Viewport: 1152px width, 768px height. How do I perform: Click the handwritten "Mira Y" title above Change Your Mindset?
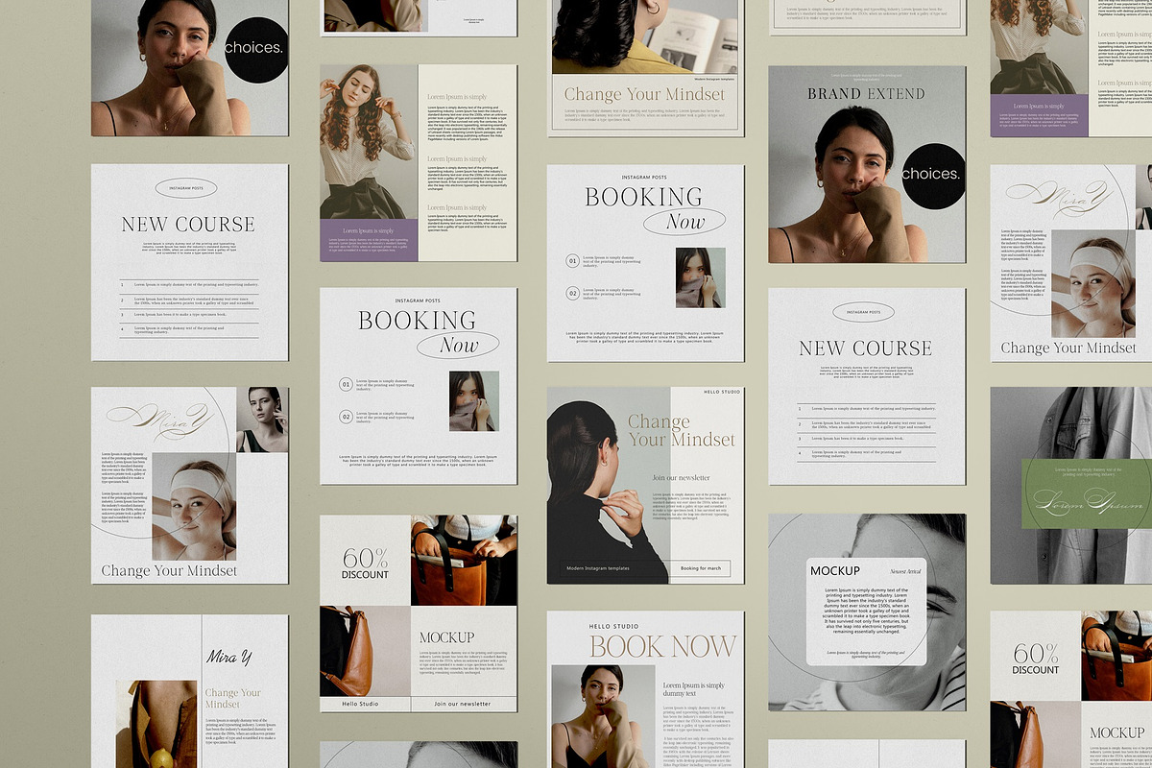coord(228,658)
